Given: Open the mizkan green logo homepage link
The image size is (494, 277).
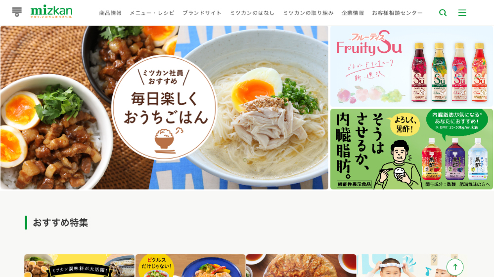Looking at the screenshot, I should pyautogui.click(x=51, y=11).
